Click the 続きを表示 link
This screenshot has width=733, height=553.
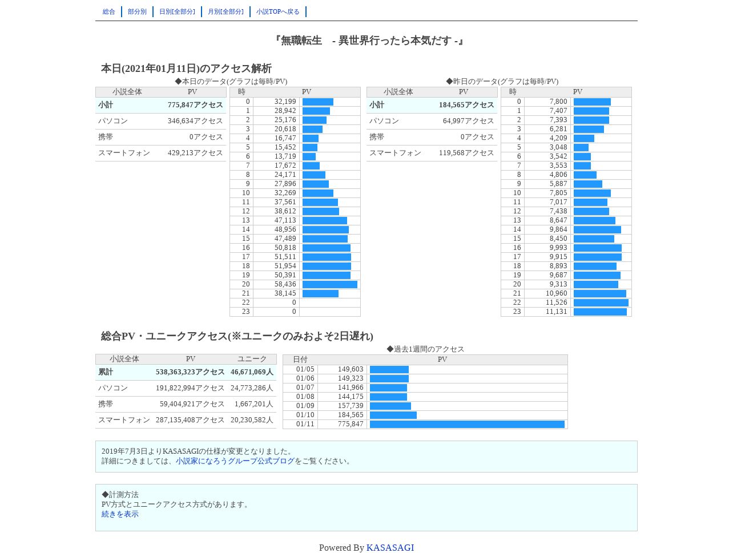click(120, 514)
